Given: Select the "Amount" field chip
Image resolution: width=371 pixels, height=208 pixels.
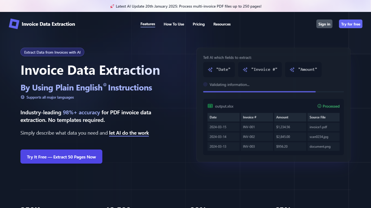Looking at the screenshot, I should point(303,70).
